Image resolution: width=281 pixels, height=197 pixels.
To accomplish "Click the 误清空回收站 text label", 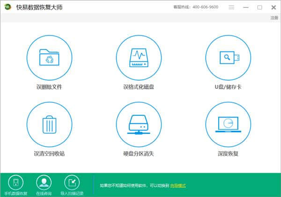I will point(49,154).
